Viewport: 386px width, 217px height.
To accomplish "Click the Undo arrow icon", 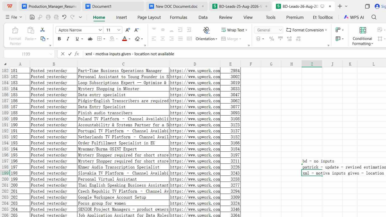I will (64, 17).
